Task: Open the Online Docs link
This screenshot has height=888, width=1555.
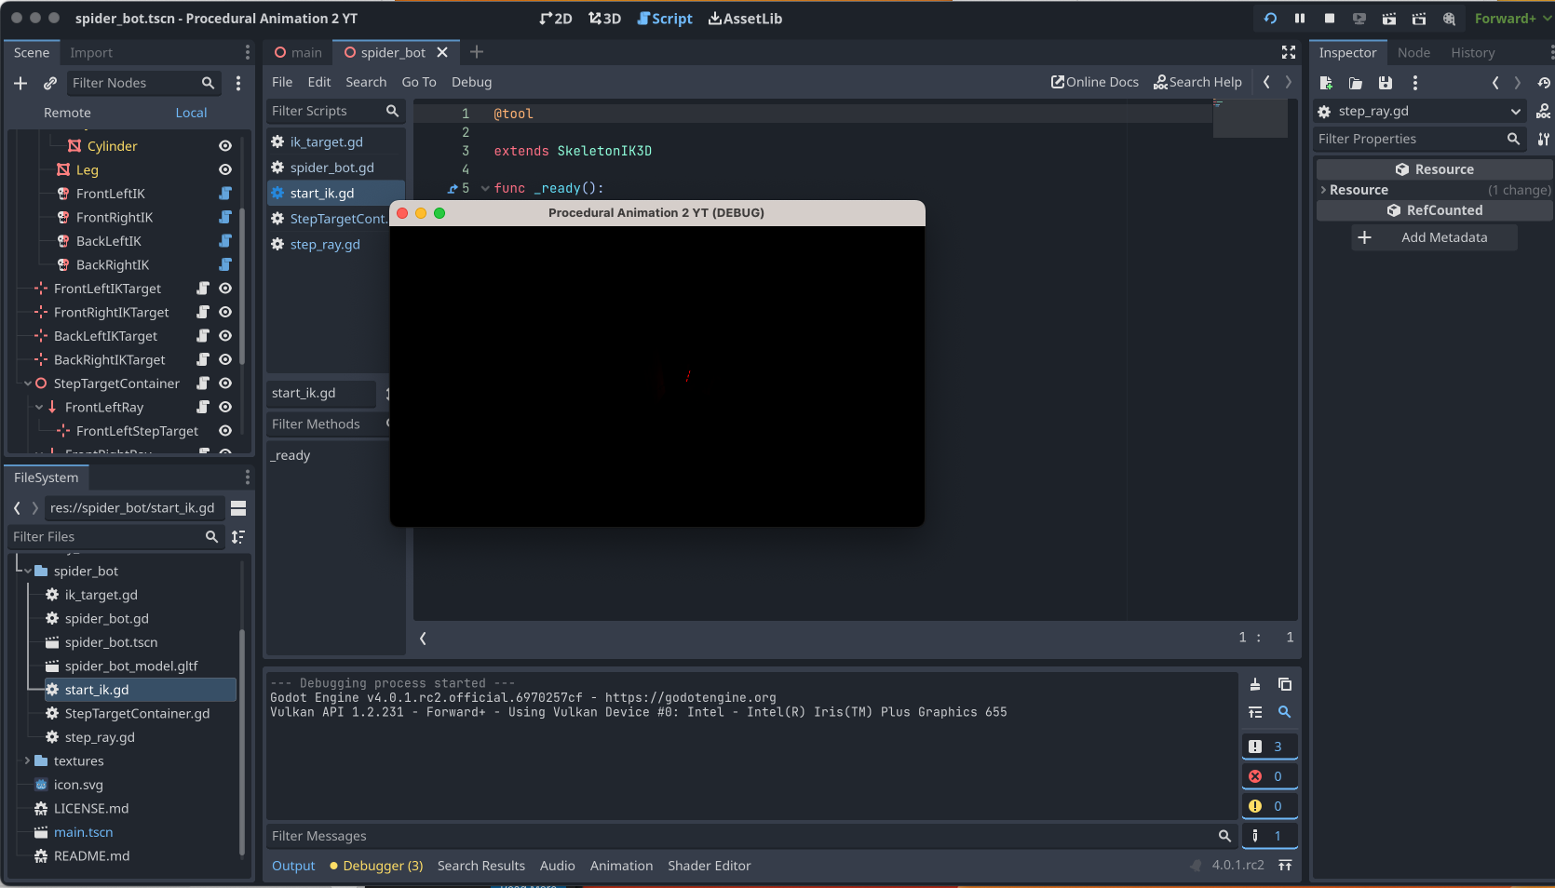Action: point(1094,82)
